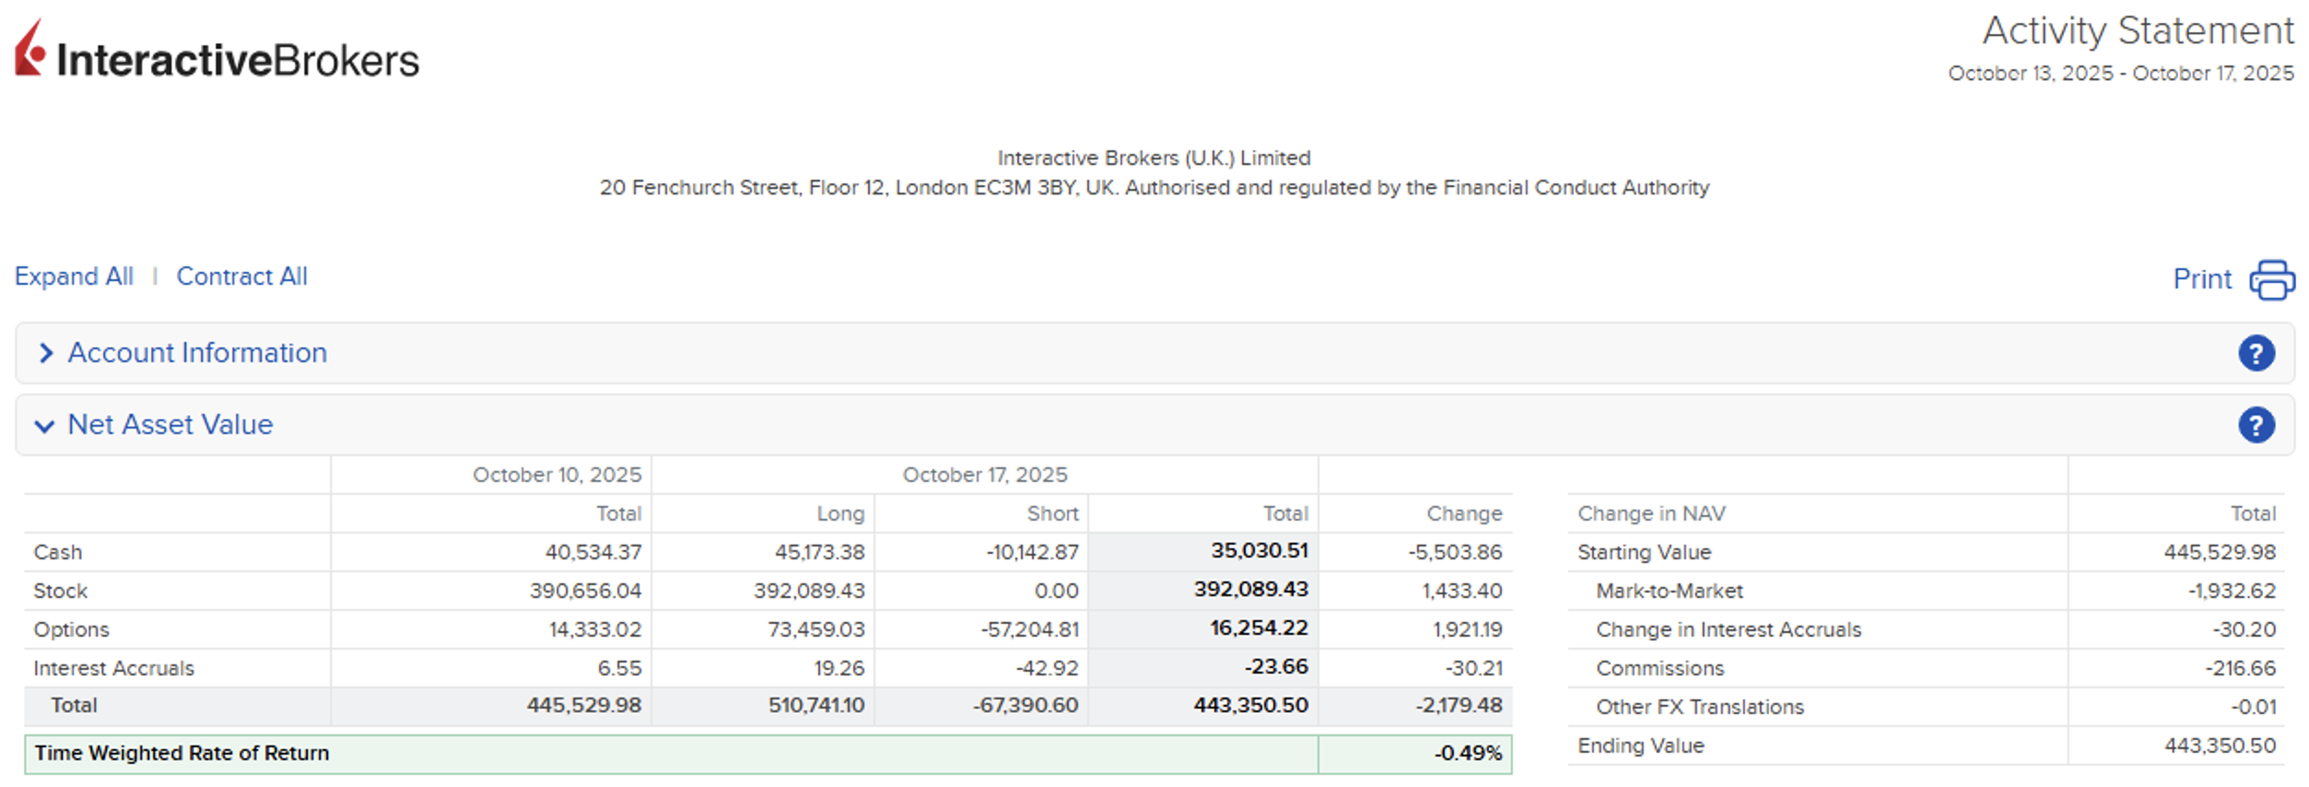
Task: Click the Cash total value 35,030.51
Action: tap(1259, 551)
